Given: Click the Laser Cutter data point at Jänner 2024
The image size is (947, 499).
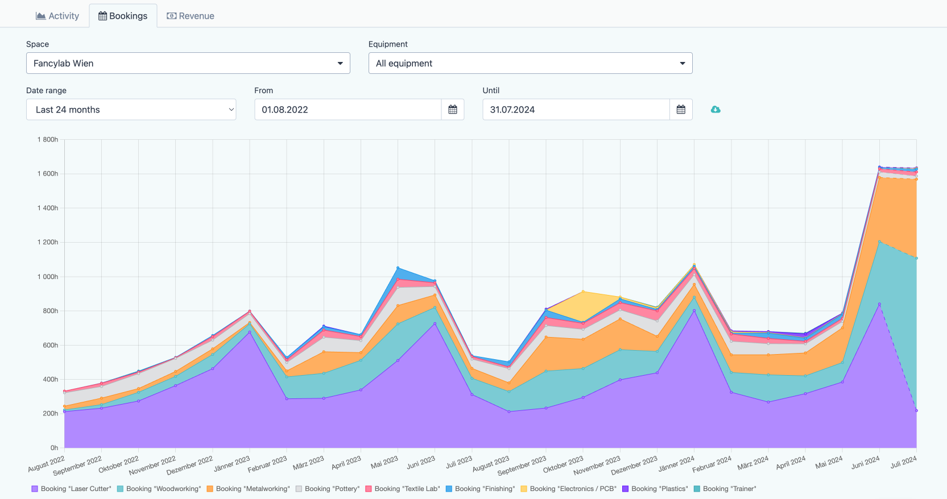Looking at the screenshot, I should pos(694,310).
